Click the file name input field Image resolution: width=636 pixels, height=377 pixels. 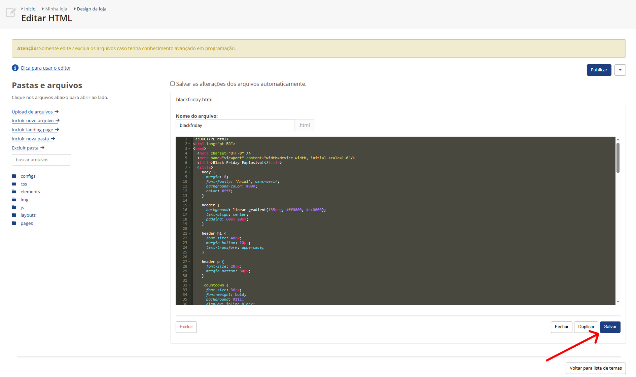[235, 125]
